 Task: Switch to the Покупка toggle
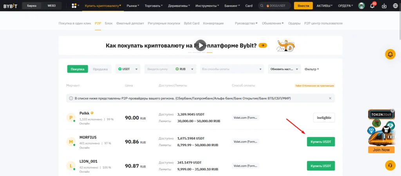pyautogui.click(x=78, y=69)
